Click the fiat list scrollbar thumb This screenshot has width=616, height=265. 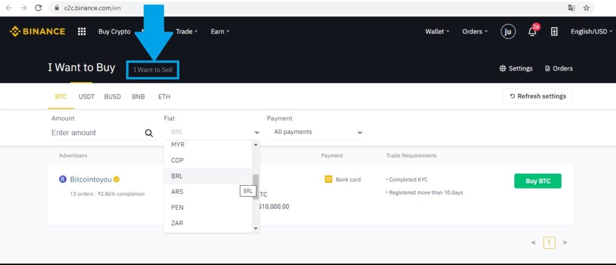(256, 187)
